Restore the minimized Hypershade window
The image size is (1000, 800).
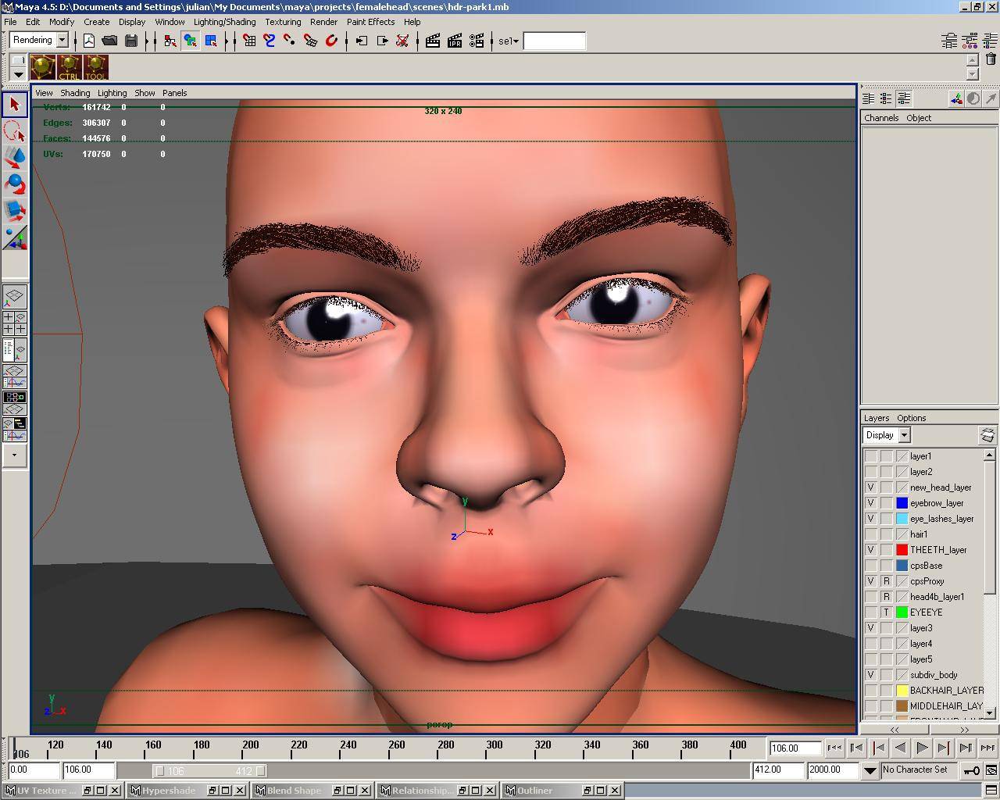[x=212, y=791]
